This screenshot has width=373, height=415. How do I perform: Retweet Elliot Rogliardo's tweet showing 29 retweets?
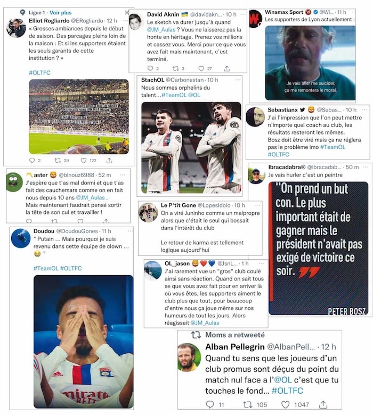[x=58, y=161]
